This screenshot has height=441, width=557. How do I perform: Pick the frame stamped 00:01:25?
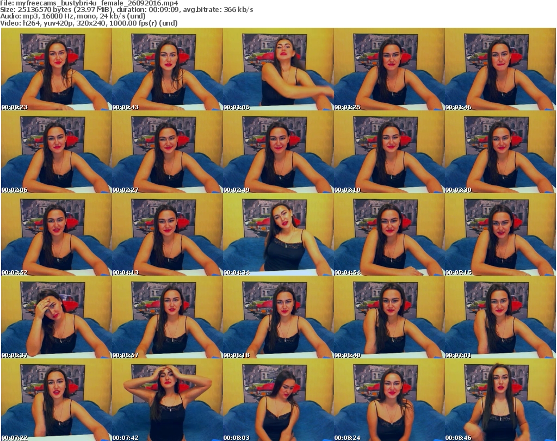(x=389, y=69)
